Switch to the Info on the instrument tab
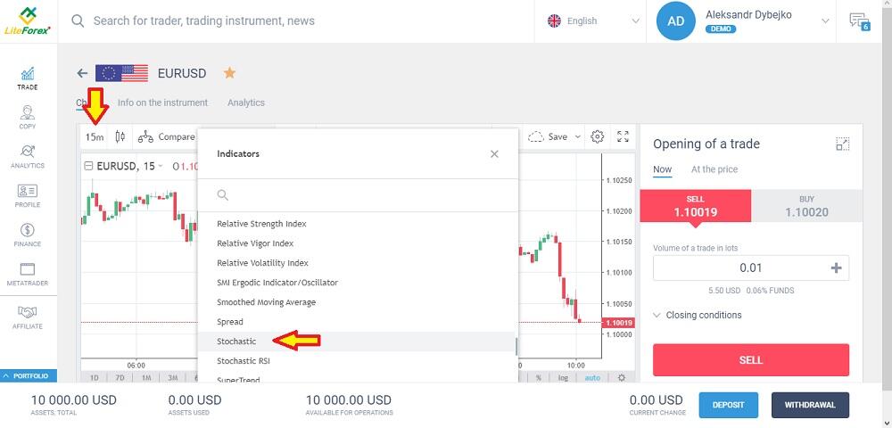892x428 pixels. 162,103
